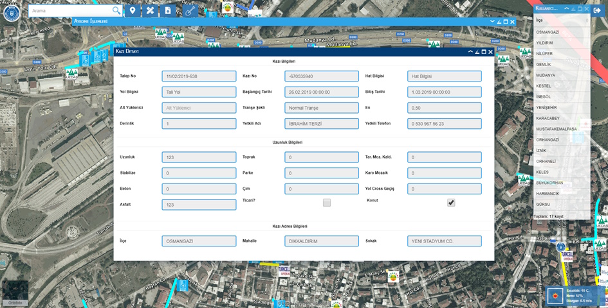Choose BÜYÜKORHAN from the district list
This screenshot has height=308, width=608.
click(x=549, y=183)
